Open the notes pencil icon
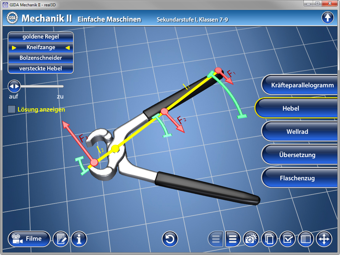The width and height of the screenshot is (340, 255). point(61,239)
